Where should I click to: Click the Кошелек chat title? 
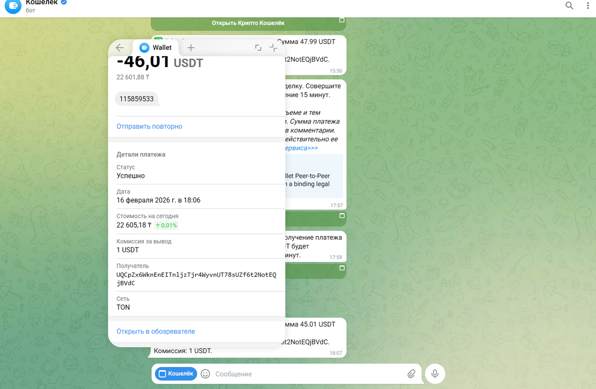pyautogui.click(x=42, y=2)
